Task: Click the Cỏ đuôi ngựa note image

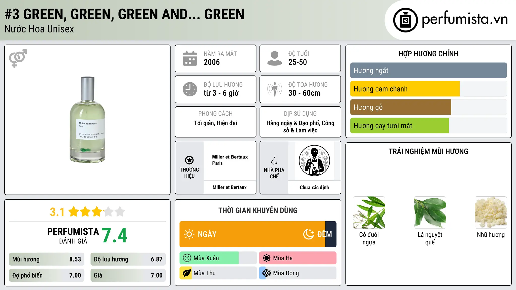Action: pyautogui.click(x=369, y=212)
